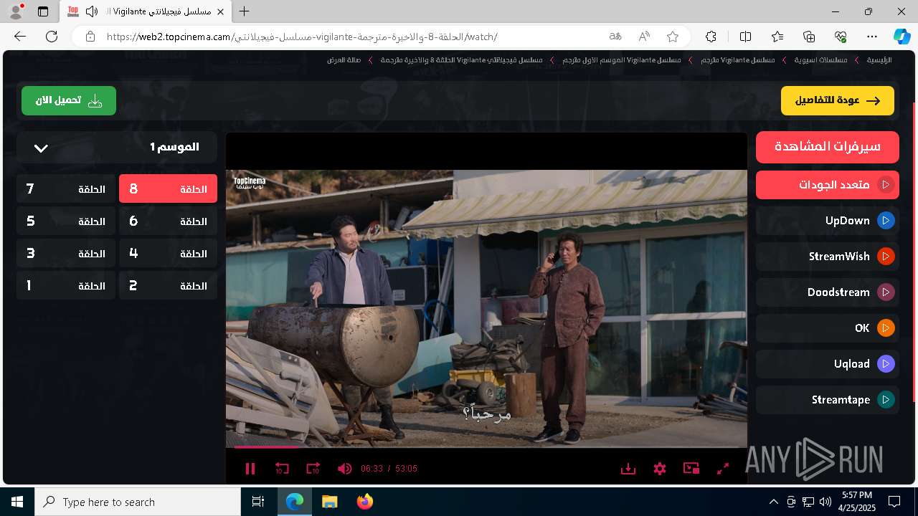Screen dimensions: 918x516
Task: Open Firefox from taskbar
Action: (x=364, y=502)
